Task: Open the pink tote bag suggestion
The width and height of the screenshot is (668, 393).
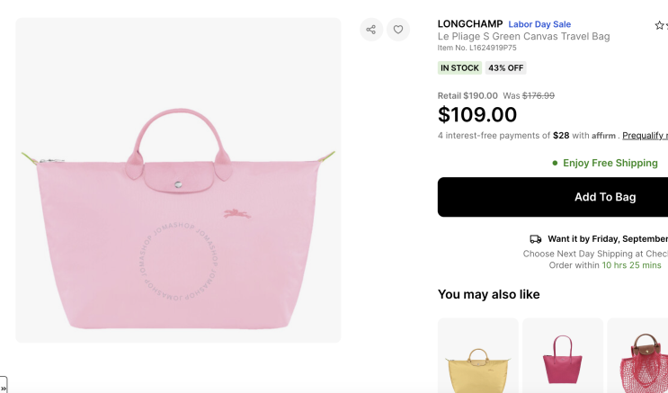Action: pos(563,360)
